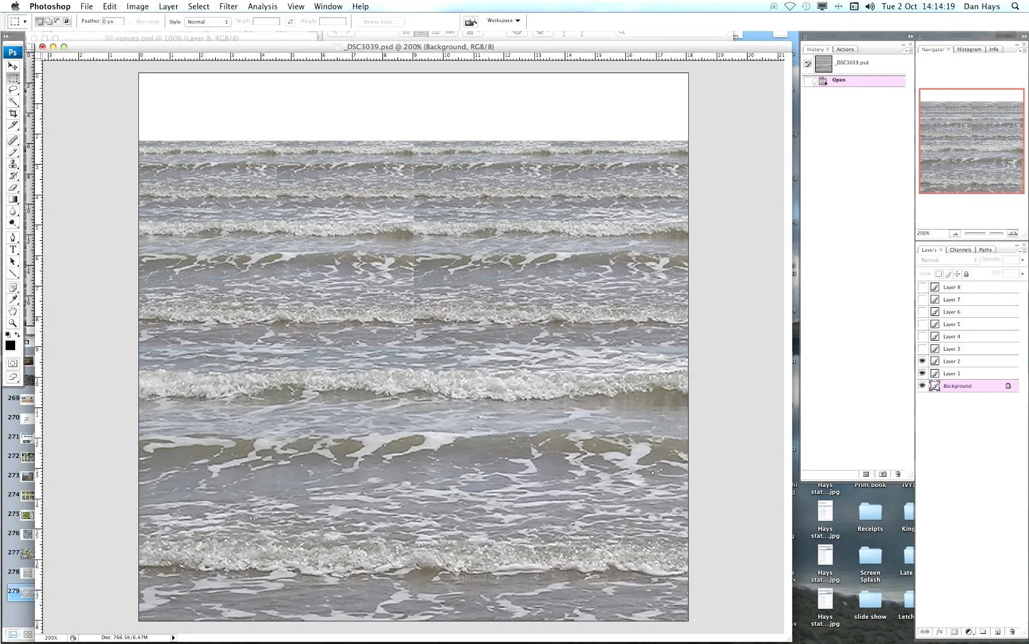Select the Blur tool

coord(13,211)
